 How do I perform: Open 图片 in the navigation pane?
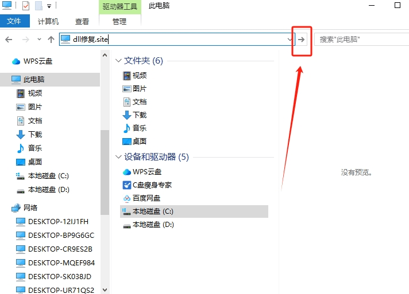[35, 107]
